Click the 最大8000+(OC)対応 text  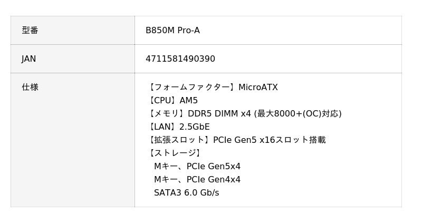[x=298, y=114]
